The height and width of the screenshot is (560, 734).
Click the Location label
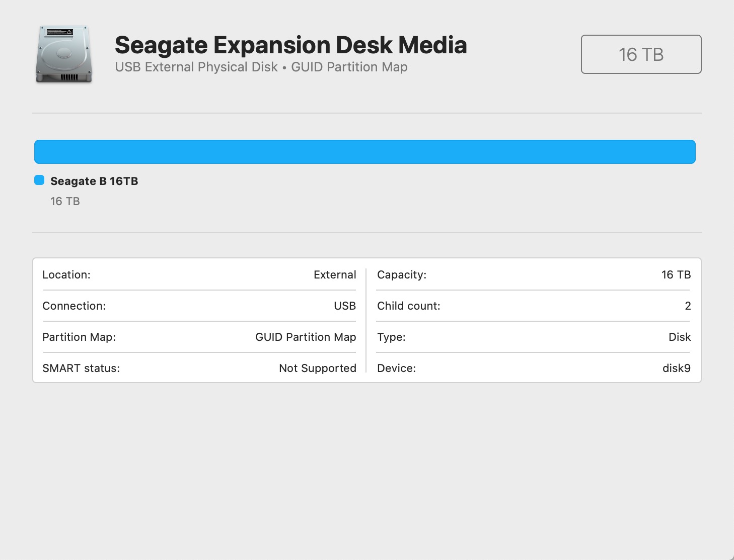[x=66, y=275]
